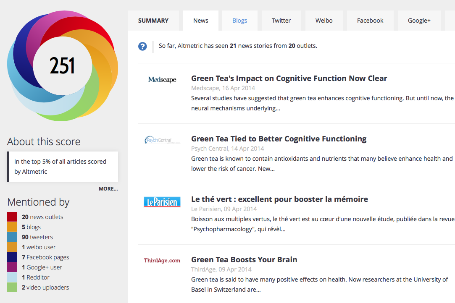Click the blue question mark help icon
This screenshot has width=455, height=303.
coord(142,46)
